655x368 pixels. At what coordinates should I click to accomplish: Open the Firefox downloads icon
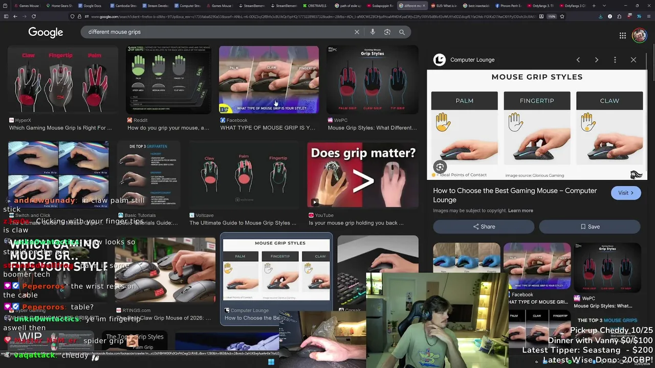click(x=601, y=16)
